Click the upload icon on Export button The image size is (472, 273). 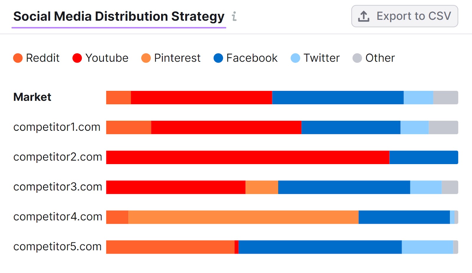(x=363, y=16)
